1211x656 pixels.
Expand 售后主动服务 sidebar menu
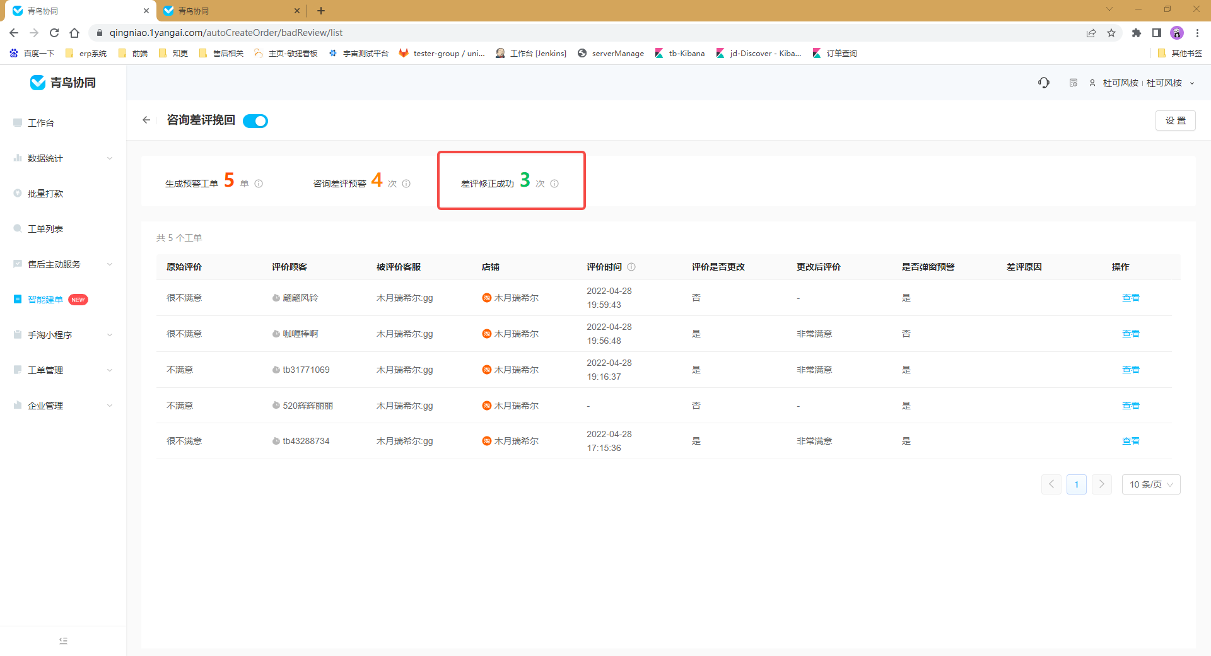click(x=63, y=264)
